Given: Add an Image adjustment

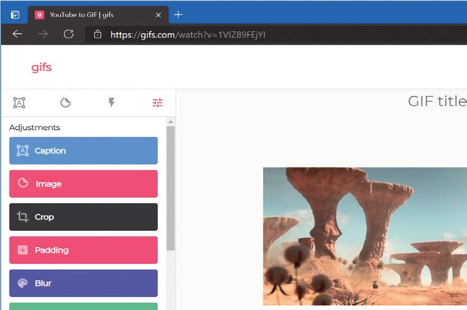Looking at the screenshot, I should [x=83, y=184].
